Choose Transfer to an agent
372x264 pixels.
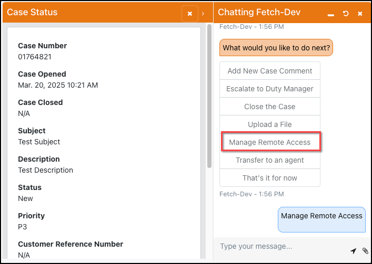tap(270, 160)
